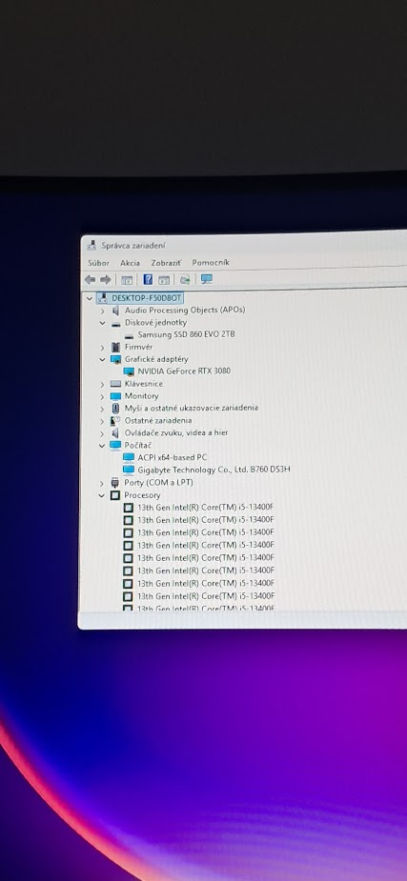Screen dimensions: 407x881
Task: Click the blue Help question-mark toolbar icon
Action: pyautogui.click(x=148, y=279)
